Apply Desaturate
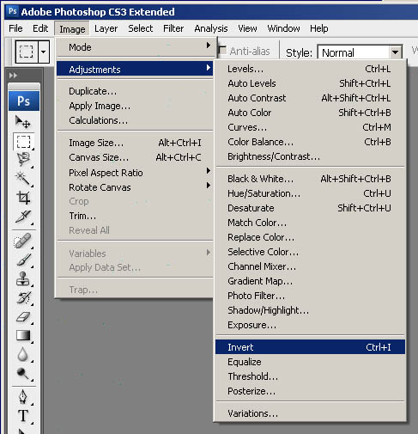The width and height of the screenshot is (418, 434). tap(310, 208)
